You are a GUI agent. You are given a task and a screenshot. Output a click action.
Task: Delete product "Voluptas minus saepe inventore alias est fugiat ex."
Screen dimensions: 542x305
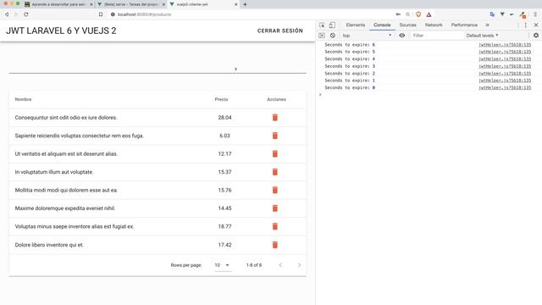[x=274, y=226]
